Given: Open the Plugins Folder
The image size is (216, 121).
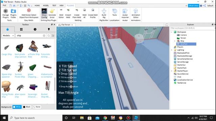Looking at the screenshot, I should [13, 13].
